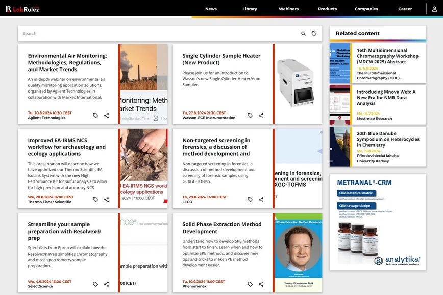This screenshot has width=443, height=295.
Task: Share the Improved EA-IRMS NCS webinar
Action: (107, 199)
